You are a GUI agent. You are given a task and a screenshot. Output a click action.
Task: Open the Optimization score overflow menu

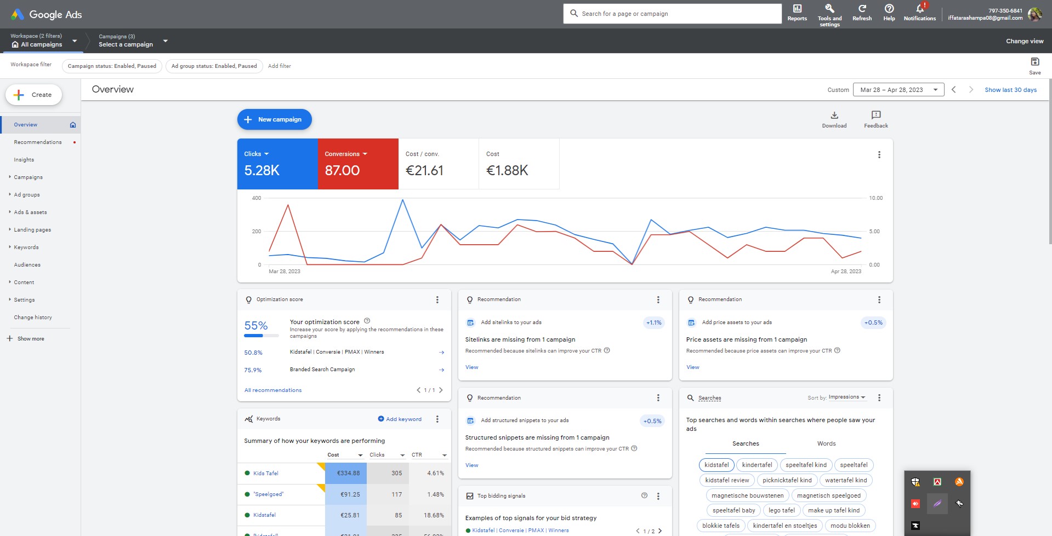[437, 299]
